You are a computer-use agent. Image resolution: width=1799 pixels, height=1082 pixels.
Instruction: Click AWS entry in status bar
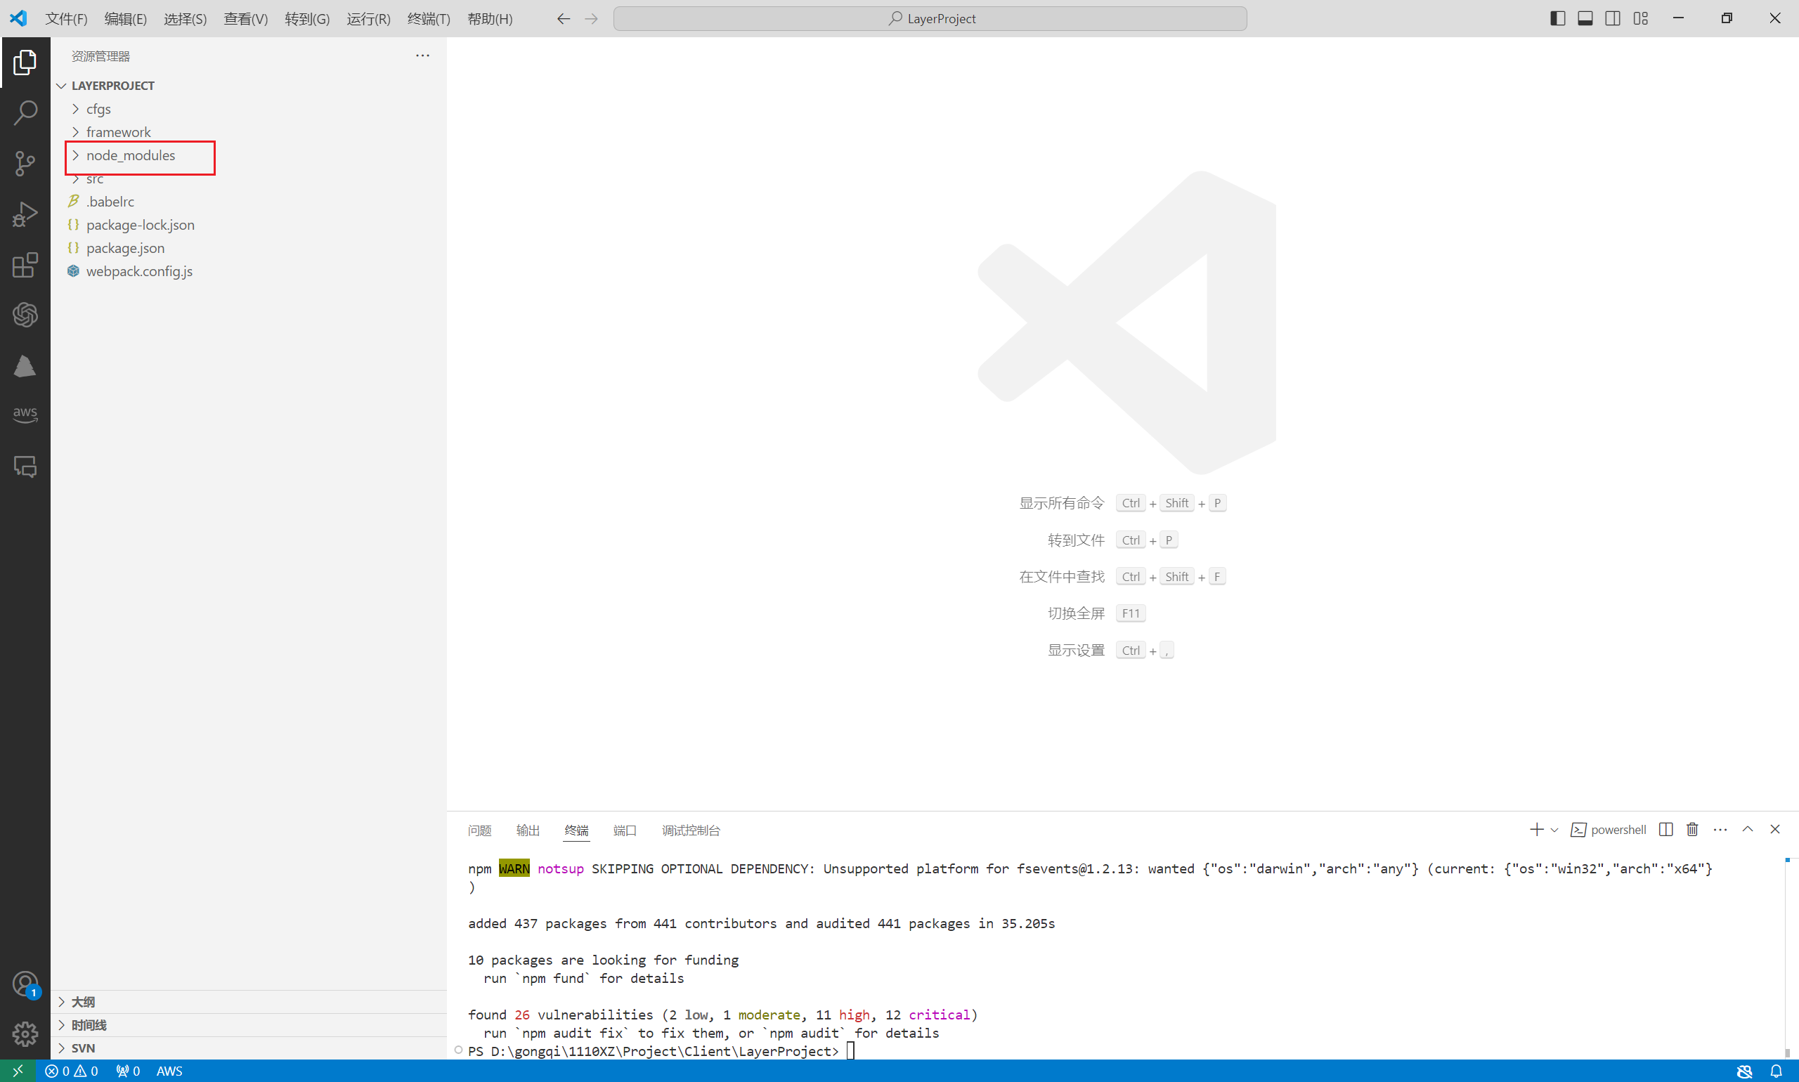169,1071
